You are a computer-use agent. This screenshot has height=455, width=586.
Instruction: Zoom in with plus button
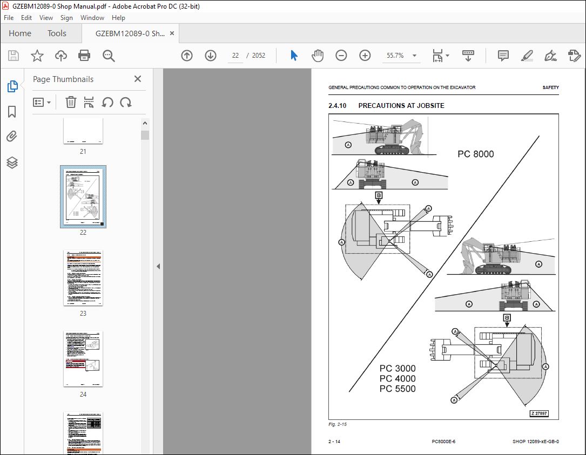[365, 56]
